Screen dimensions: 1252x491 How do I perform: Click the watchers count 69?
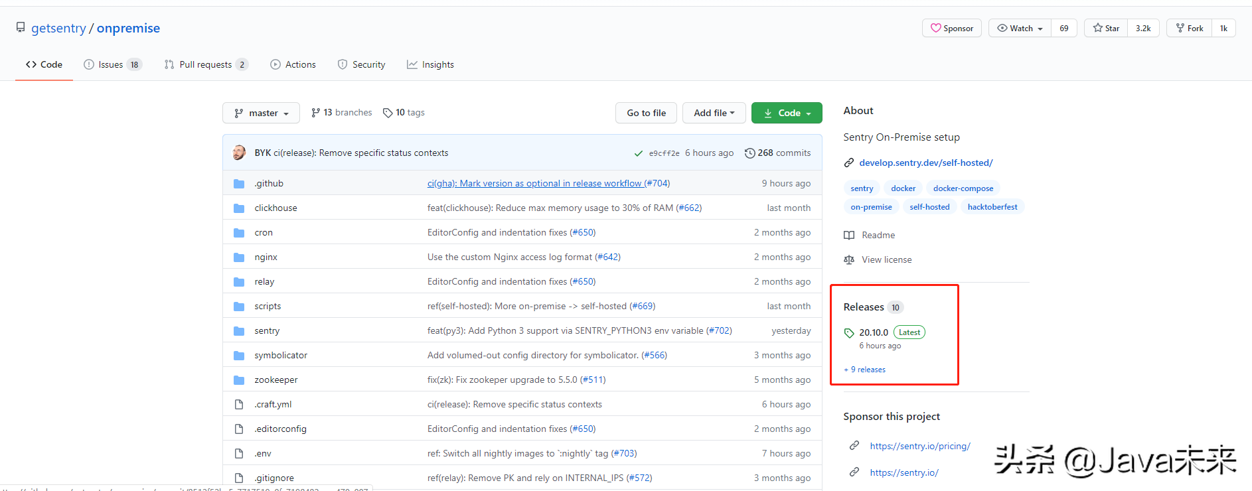tap(1063, 28)
